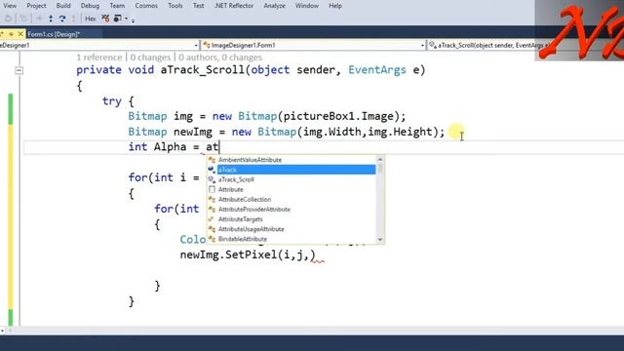Select AttributeCollection in the IntelliSense list

[296, 200]
